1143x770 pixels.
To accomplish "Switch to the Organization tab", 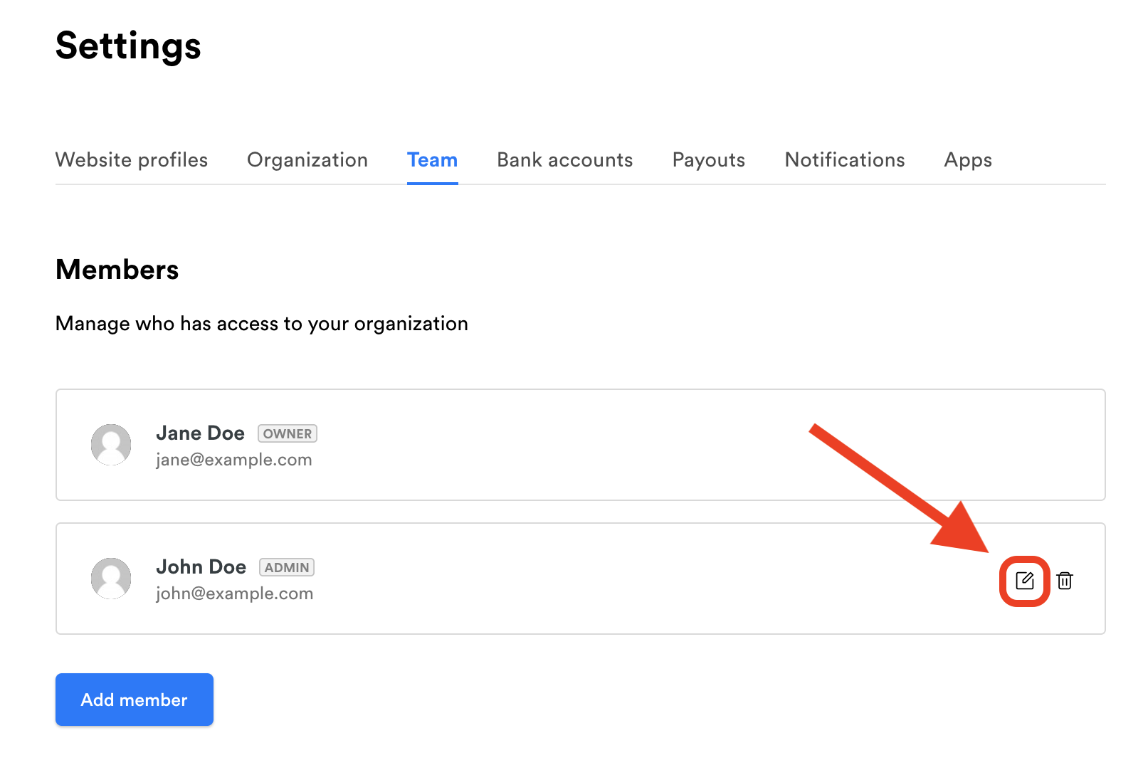I will click(x=307, y=160).
